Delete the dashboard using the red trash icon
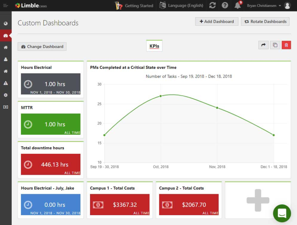297x225 pixels. [x=286, y=45]
